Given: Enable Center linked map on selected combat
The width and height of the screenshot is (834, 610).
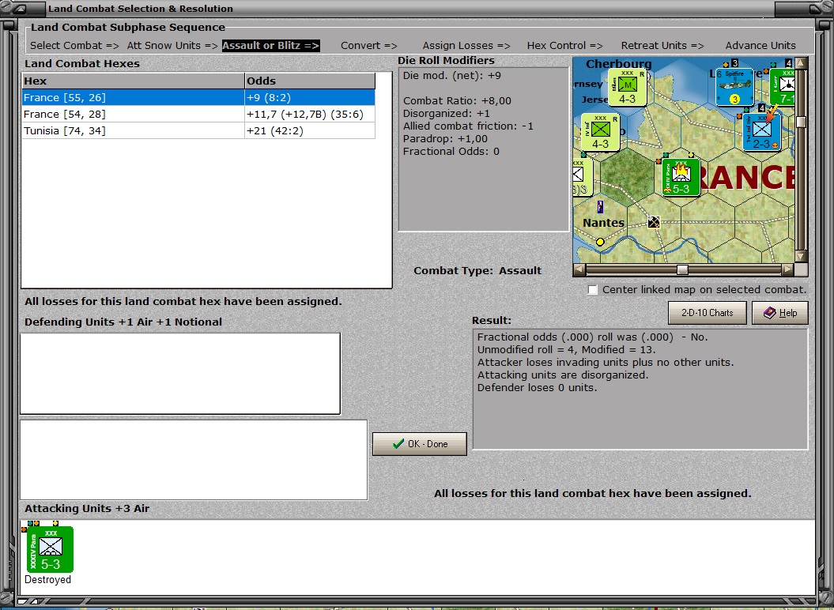Looking at the screenshot, I should 592,290.
